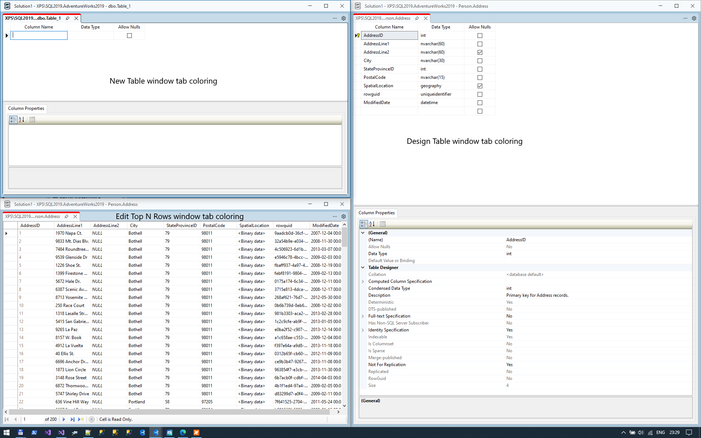The width and height of the screenshot is (701, 438).
Task: Click the City column header in the grid
Action: tap(134, 226)
